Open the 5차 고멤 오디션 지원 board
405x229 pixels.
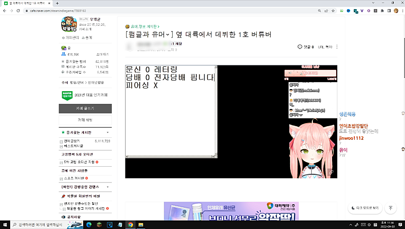point(79,162)
